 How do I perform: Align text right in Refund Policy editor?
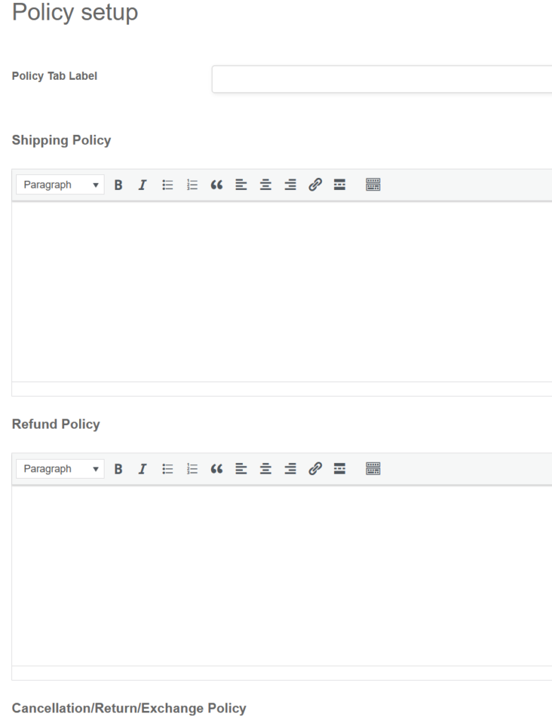click(289, 469)
